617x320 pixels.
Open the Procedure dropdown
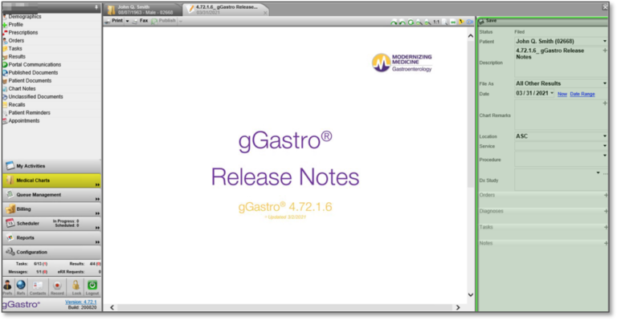pos(605,156)
